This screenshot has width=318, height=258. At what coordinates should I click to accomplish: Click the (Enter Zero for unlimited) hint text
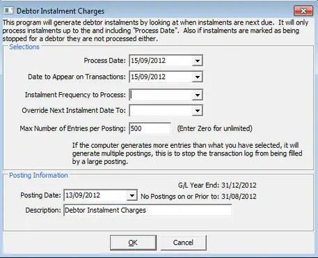click(x=215, y=128)
